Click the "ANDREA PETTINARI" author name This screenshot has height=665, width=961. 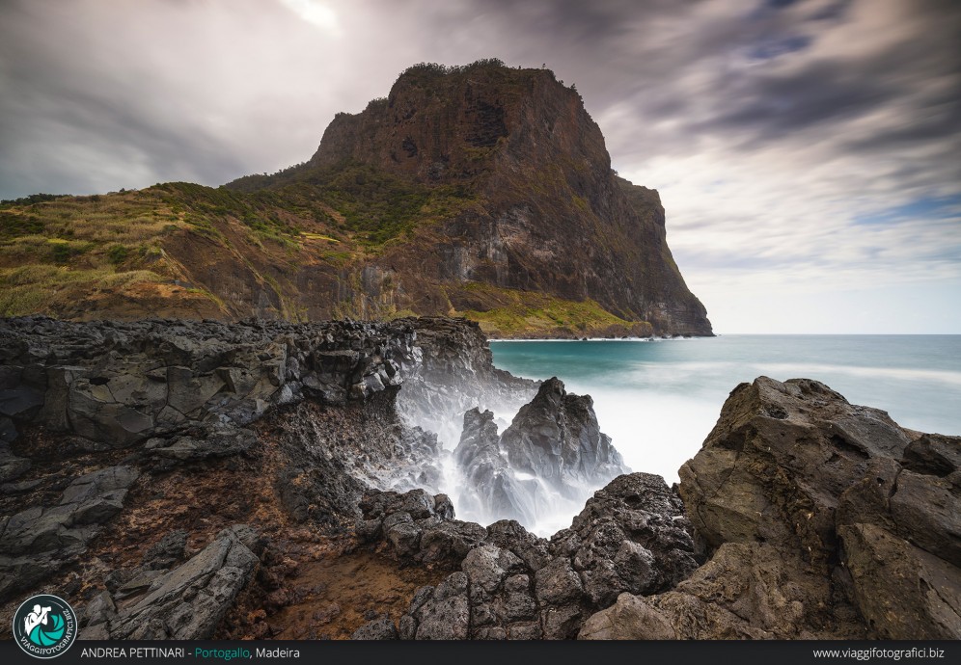coord(132,652)
